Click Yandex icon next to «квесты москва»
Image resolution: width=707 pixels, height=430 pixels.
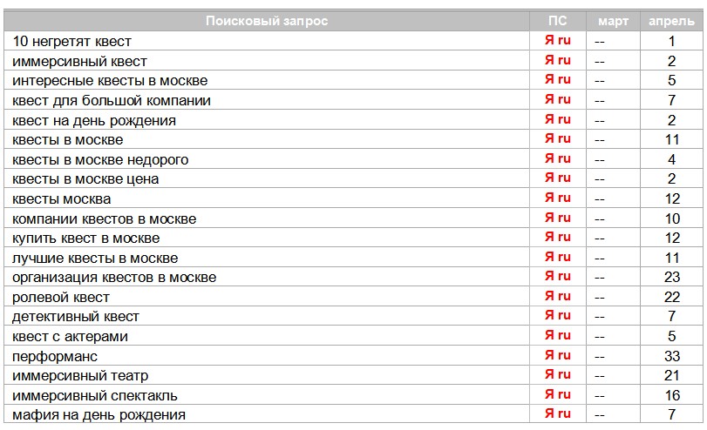coord(558,198)
